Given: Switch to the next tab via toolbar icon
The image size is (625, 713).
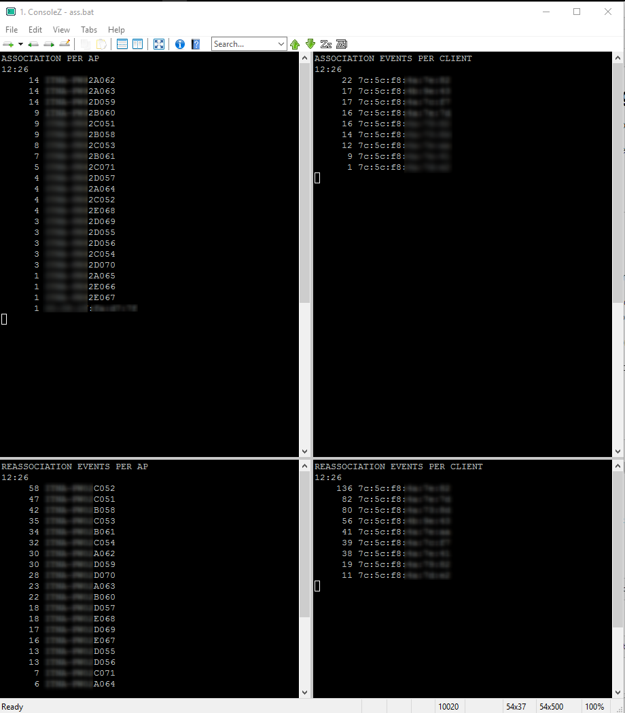Looking at the screenshot, I should click(49, 44).
